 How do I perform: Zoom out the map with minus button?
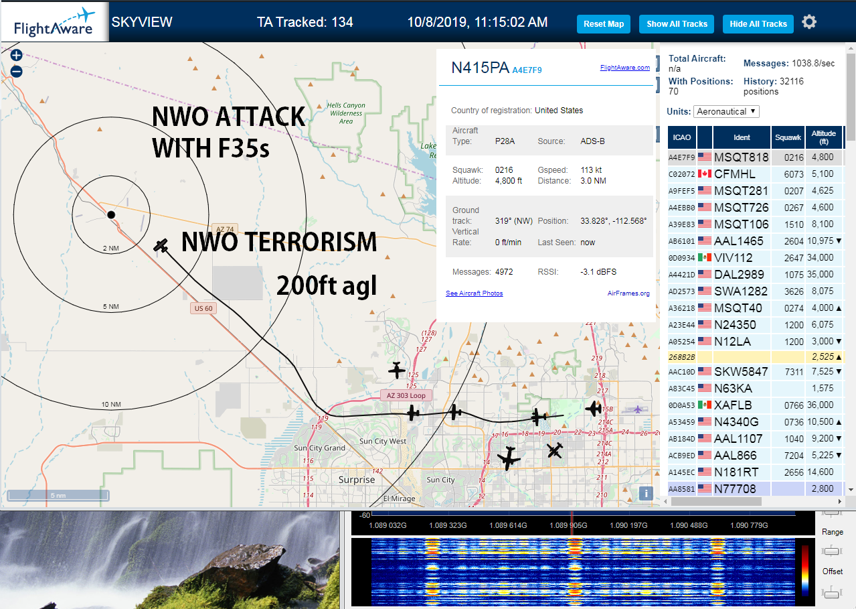[17, 72]
